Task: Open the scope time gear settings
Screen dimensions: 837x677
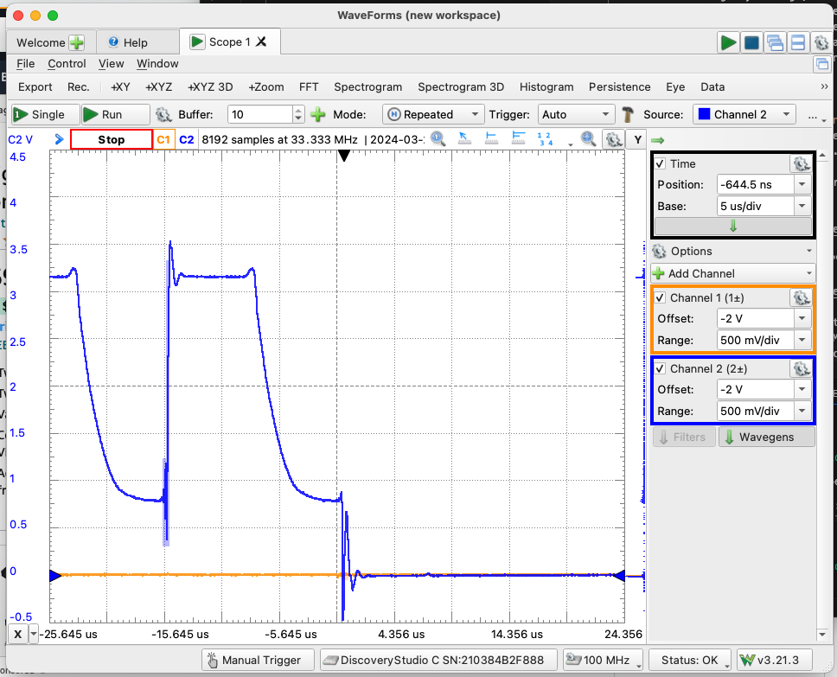Action: 801,163
